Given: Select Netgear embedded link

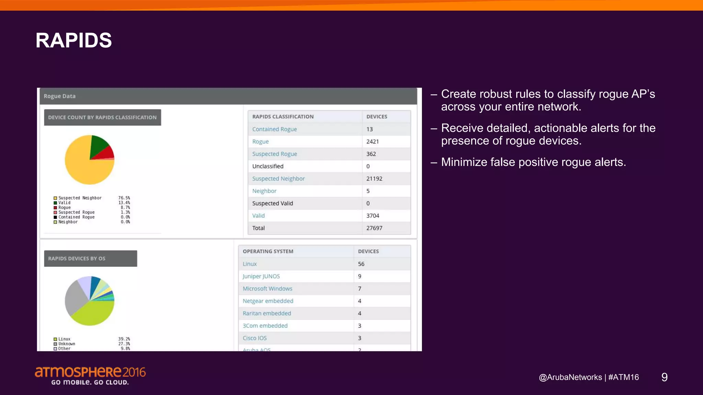Looking at the screenshot, I should click(x=268, y=301).
